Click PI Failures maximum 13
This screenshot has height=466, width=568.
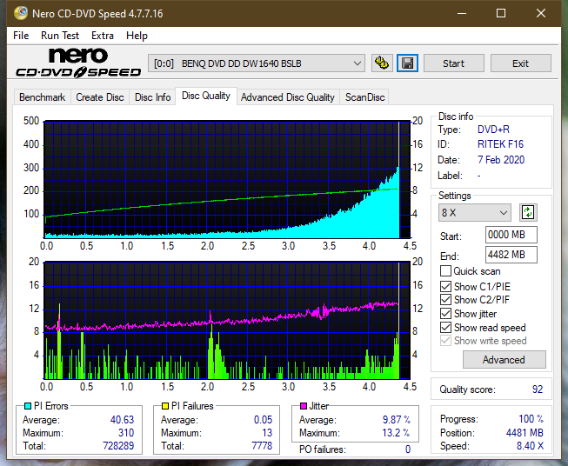coord(267,433)
